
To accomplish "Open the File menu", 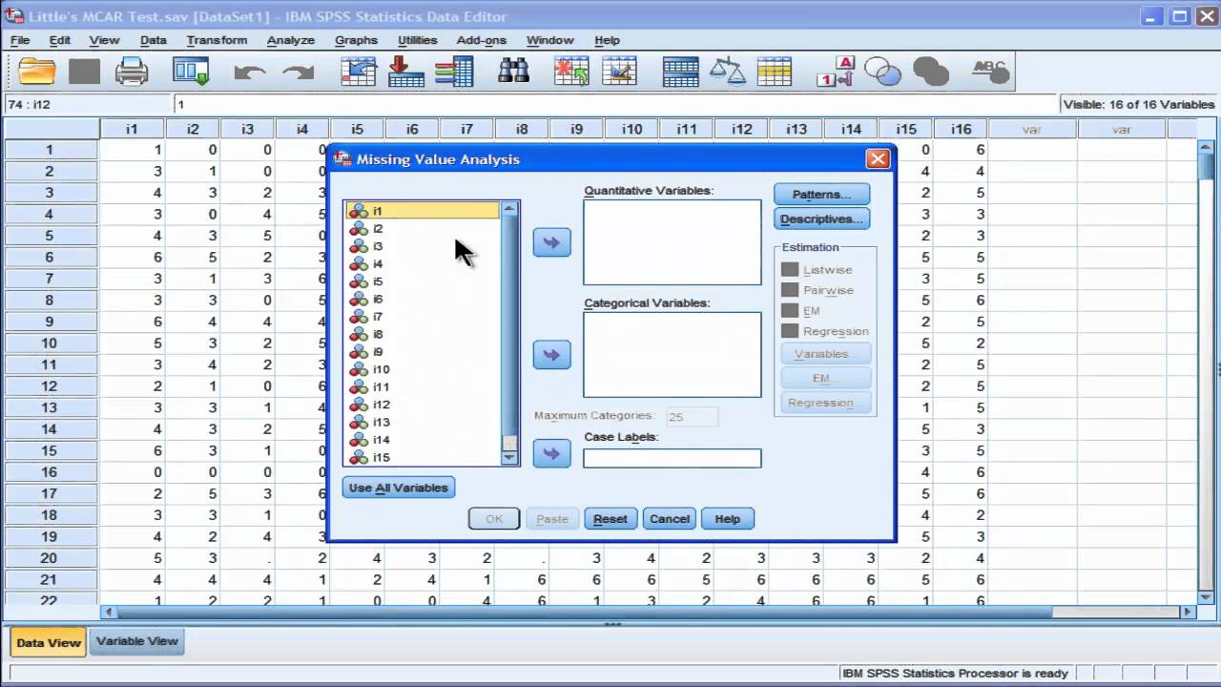I will (x=20, y=40).
